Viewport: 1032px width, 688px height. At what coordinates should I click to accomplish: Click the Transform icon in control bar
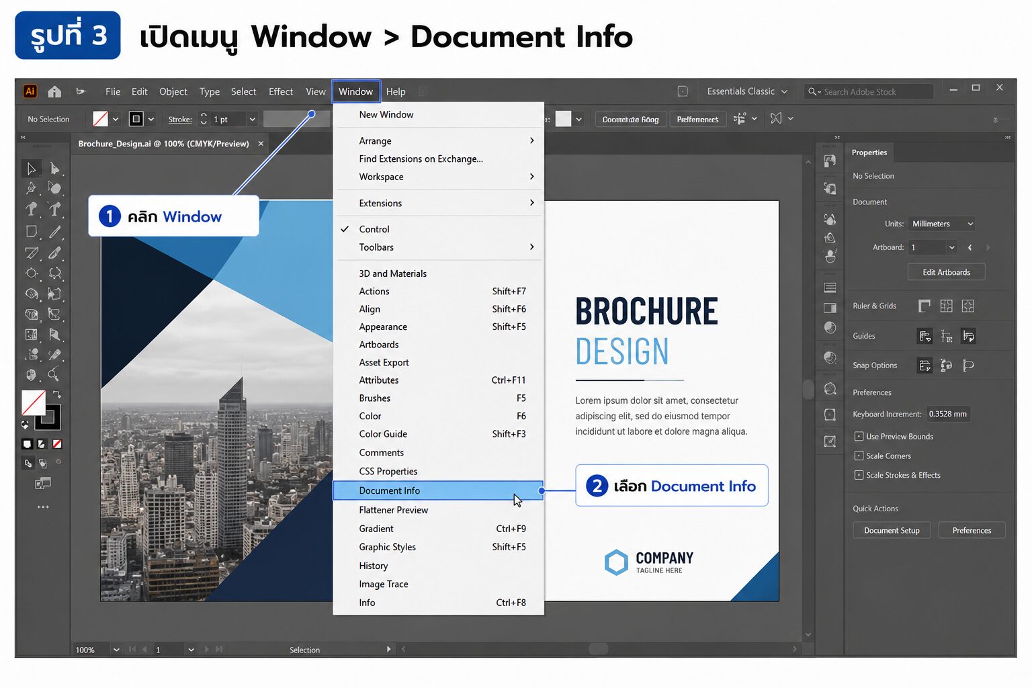[x=776, y=119]
